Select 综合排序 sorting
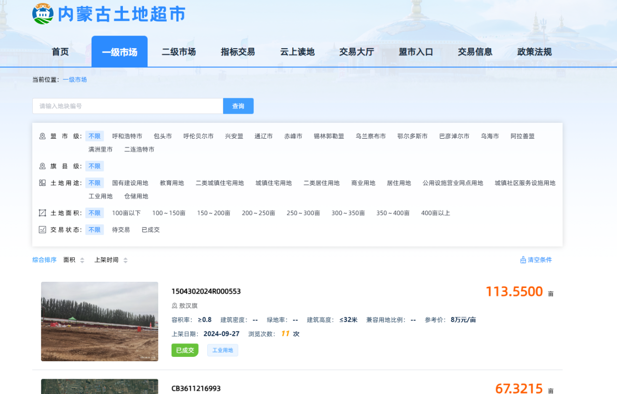The image size is (617, 394). coord(44,260)
